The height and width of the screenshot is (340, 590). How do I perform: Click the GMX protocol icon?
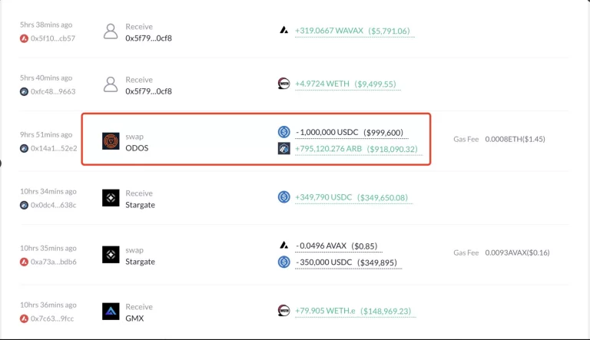[x=111, y=312]
